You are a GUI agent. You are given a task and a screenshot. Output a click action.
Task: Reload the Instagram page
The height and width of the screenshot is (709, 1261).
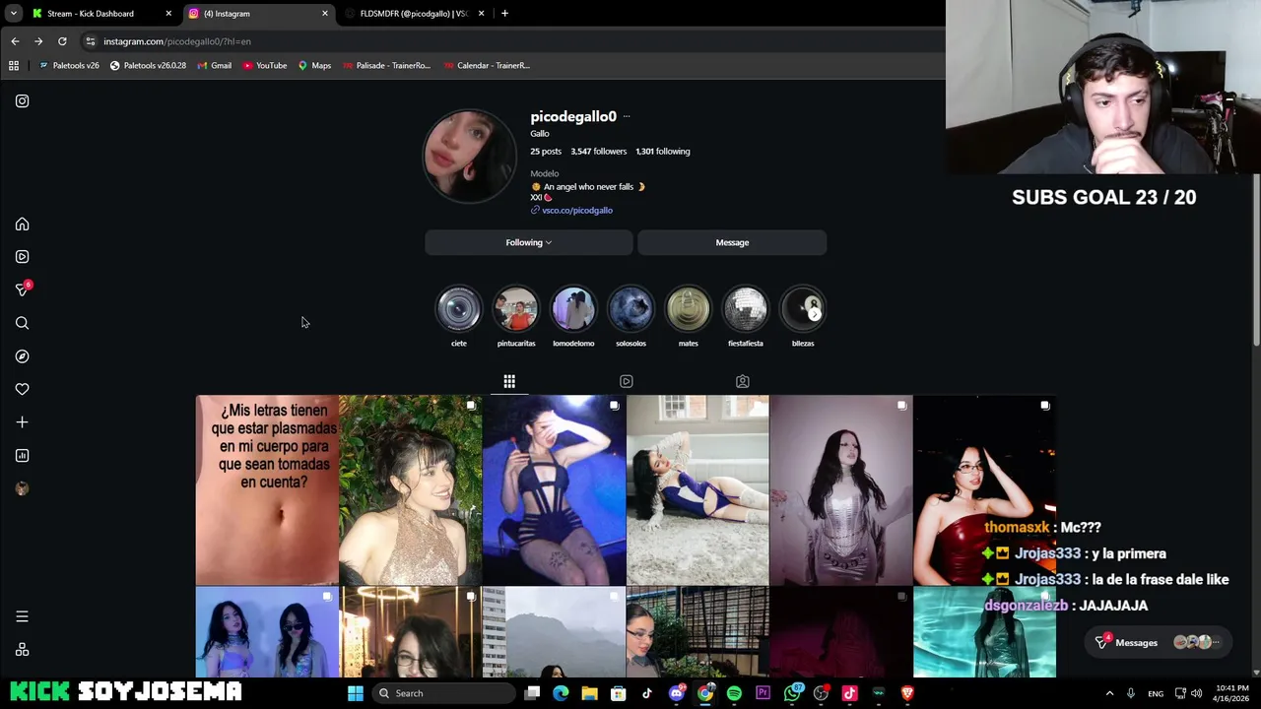tap(62, 41)
